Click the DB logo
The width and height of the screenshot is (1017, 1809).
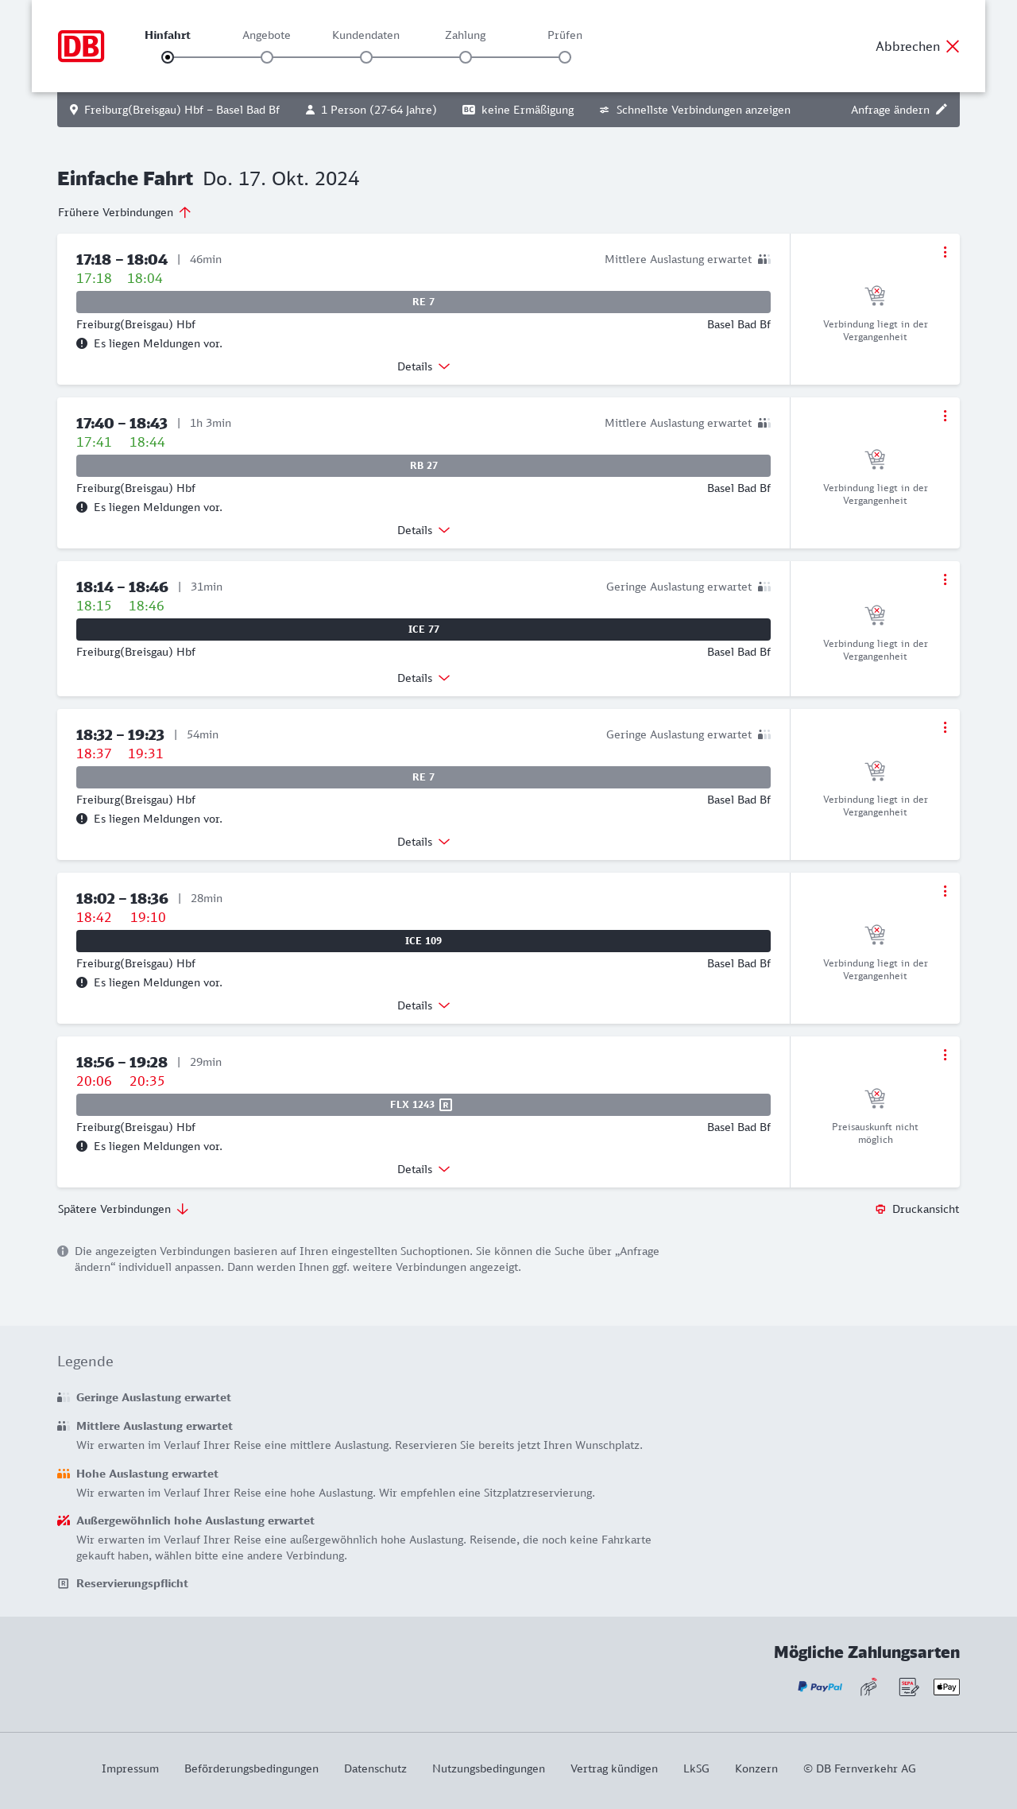pos(81,46)
